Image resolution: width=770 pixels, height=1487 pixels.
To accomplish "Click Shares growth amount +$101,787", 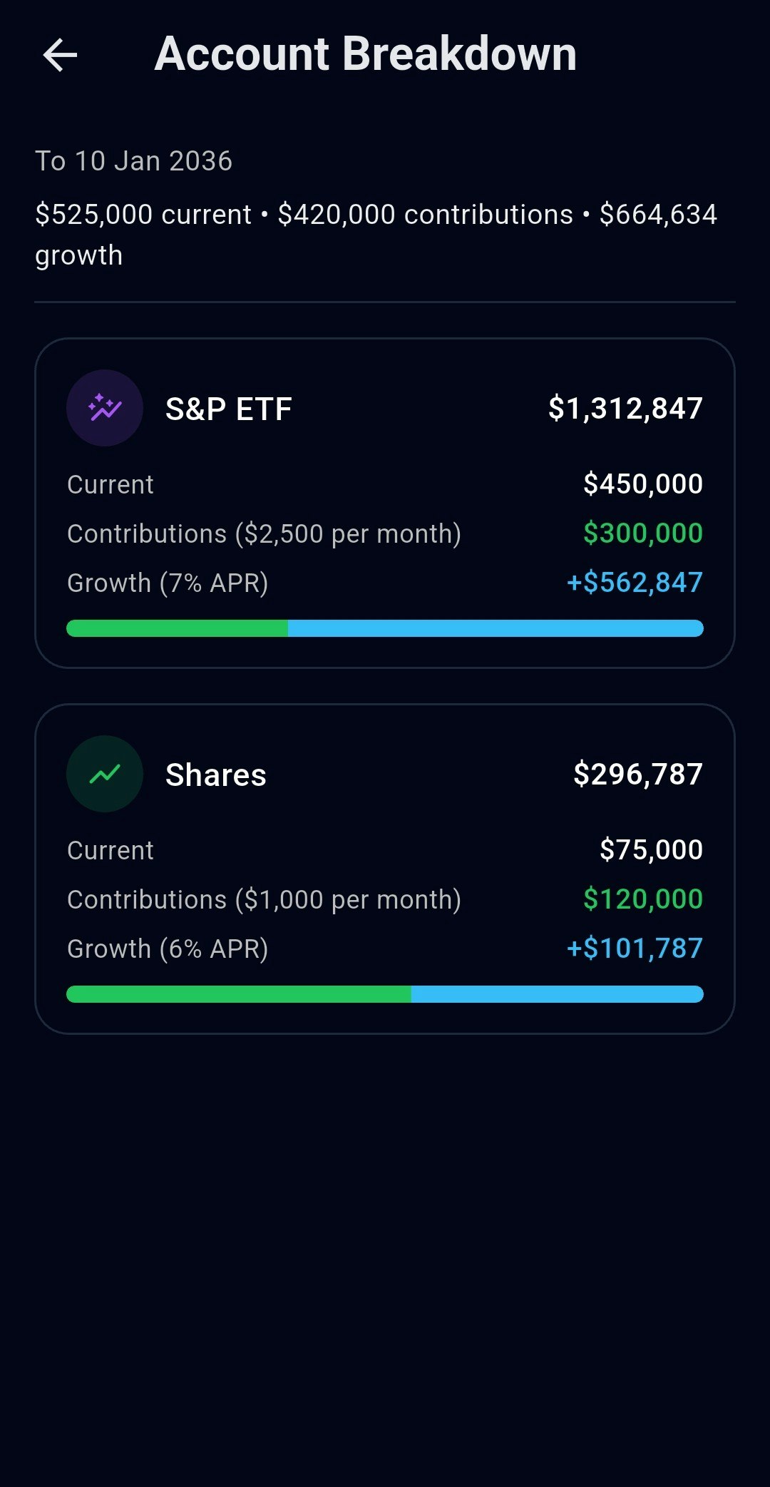I will 635,949.
